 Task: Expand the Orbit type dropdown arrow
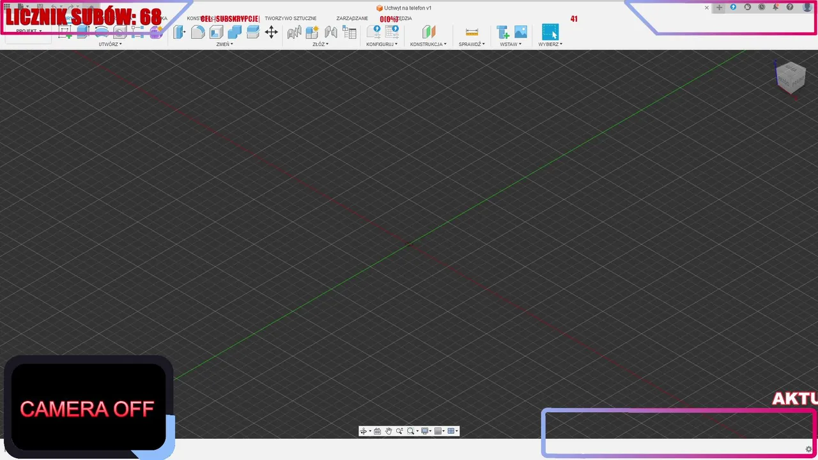tap(369, 431)
